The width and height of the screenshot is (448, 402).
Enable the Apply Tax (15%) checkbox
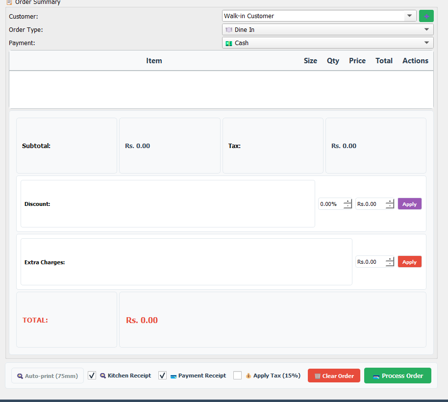[x=238, y=376]
